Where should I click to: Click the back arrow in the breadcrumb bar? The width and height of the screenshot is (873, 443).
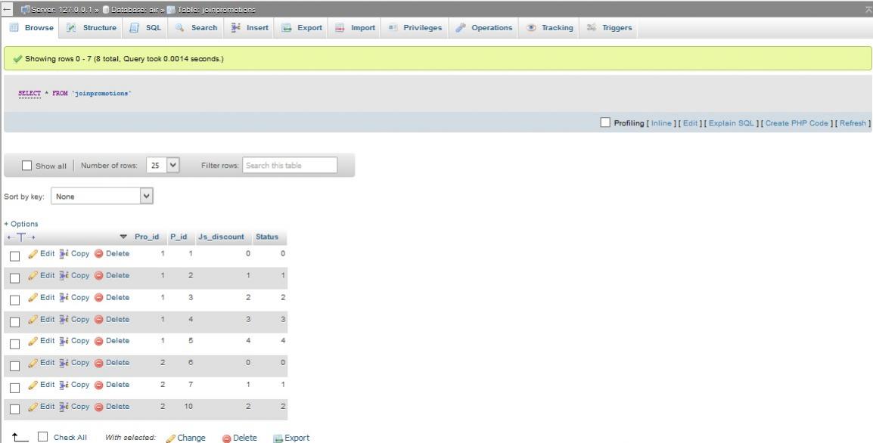(7, 9)
